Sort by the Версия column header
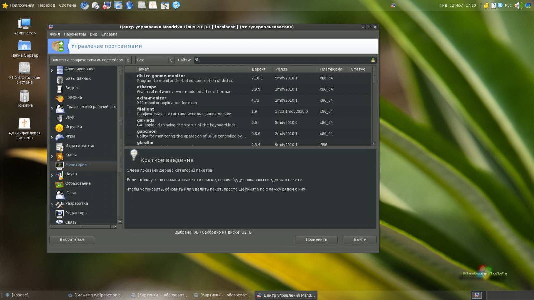 [x=261, y=69]
